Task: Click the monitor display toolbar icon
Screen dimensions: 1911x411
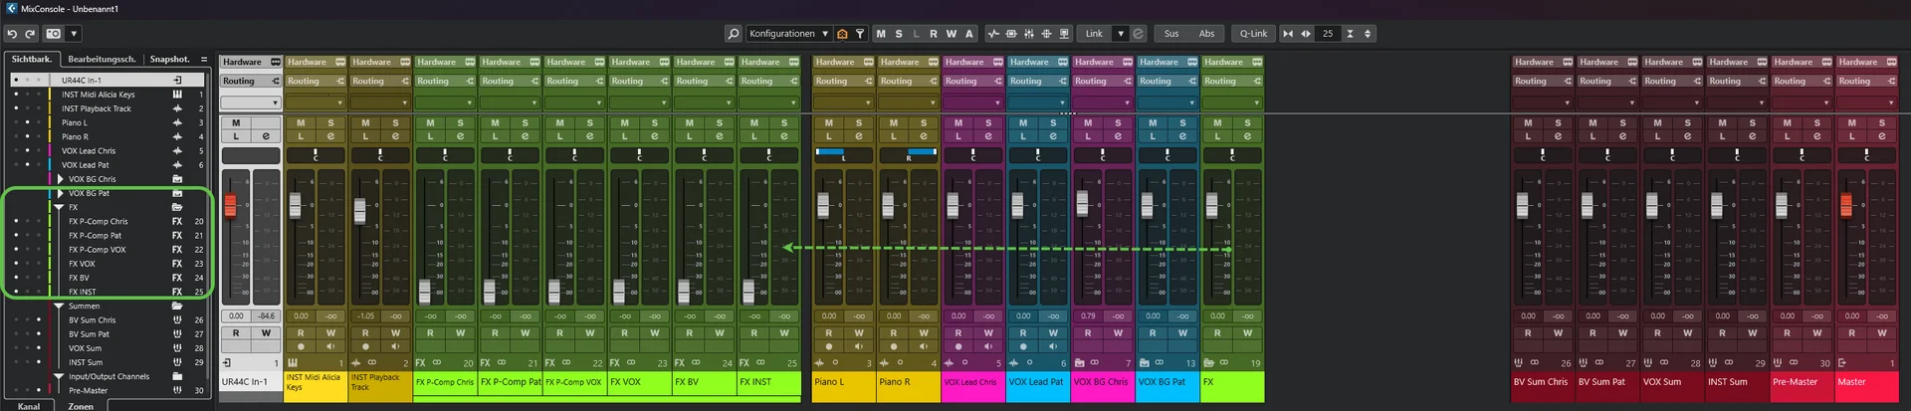Action: click(x=1064, y=34)
